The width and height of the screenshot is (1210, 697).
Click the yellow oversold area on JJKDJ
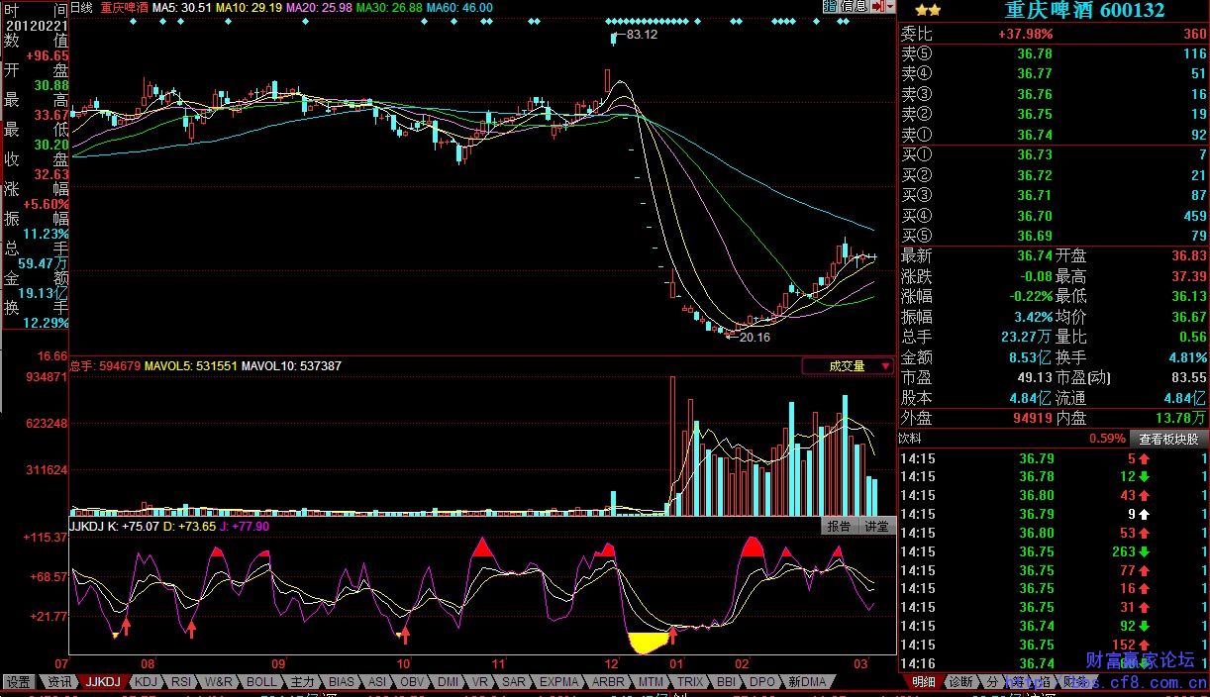(x=649, y=644)
